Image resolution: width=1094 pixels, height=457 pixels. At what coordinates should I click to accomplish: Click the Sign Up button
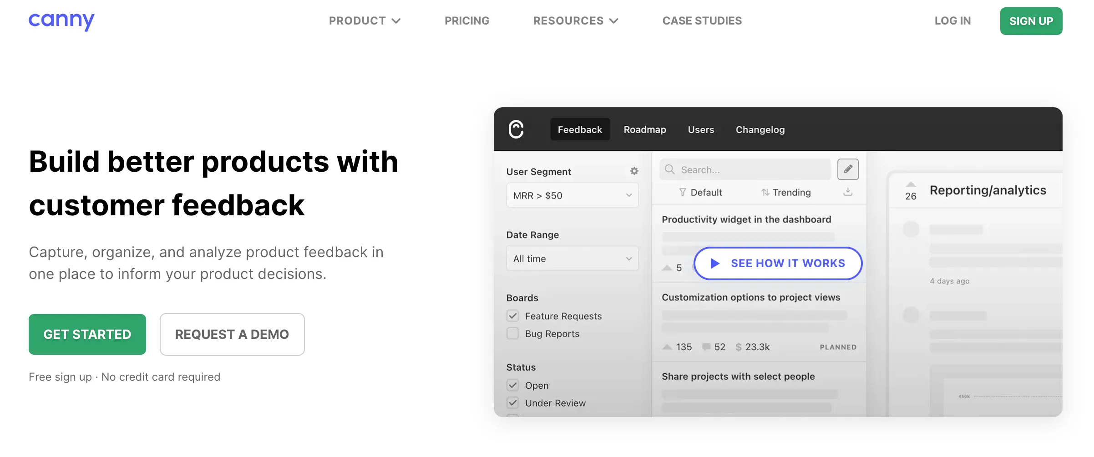pyautogui.click(x=1031, y=21)
